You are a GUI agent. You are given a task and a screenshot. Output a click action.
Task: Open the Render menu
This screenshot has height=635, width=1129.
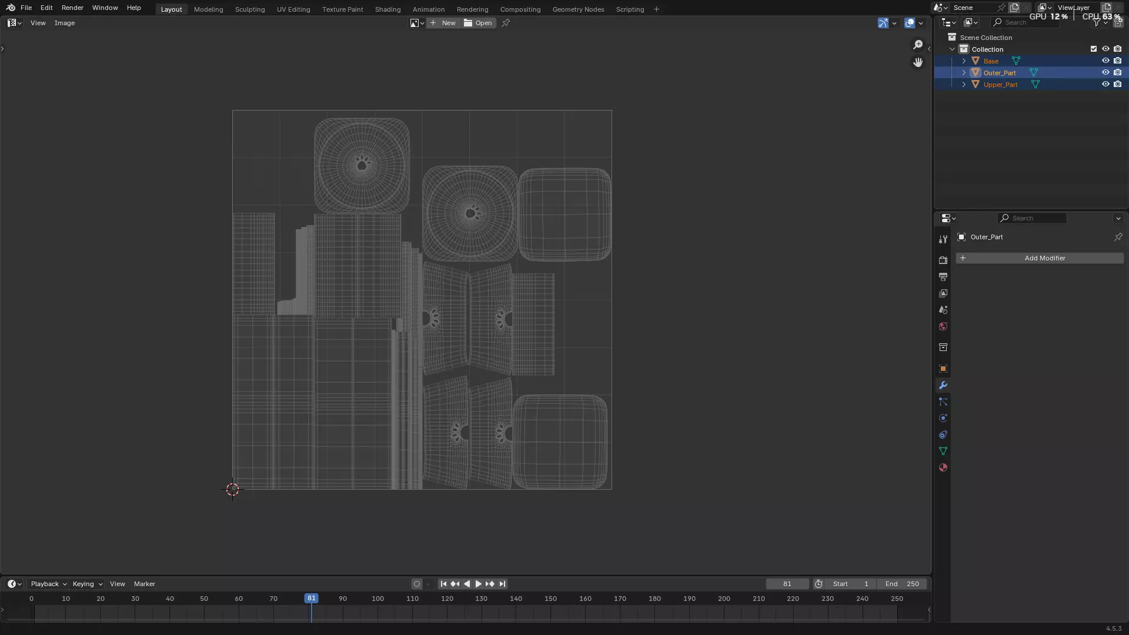coord(72,8)
